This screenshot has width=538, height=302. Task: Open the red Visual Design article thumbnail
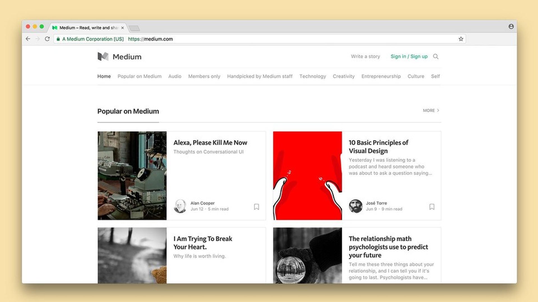[307, 176]
